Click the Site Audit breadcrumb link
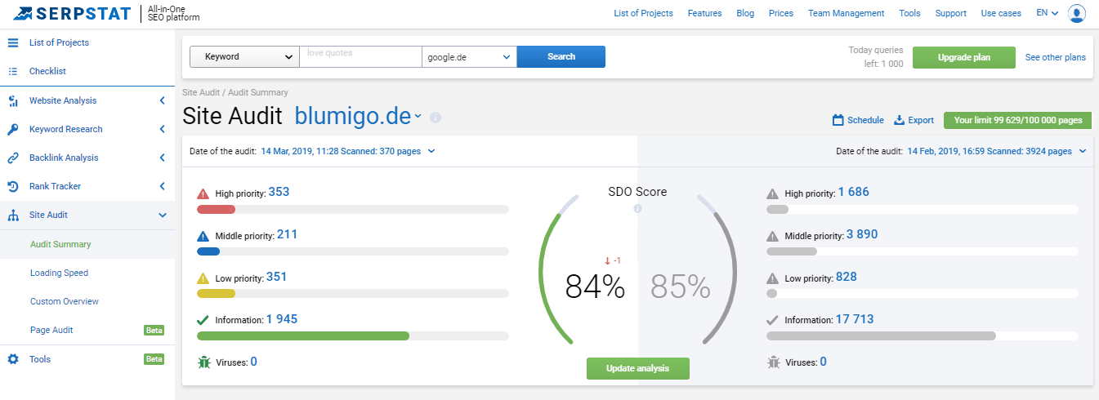1099x400 pixels. [201, 93]
